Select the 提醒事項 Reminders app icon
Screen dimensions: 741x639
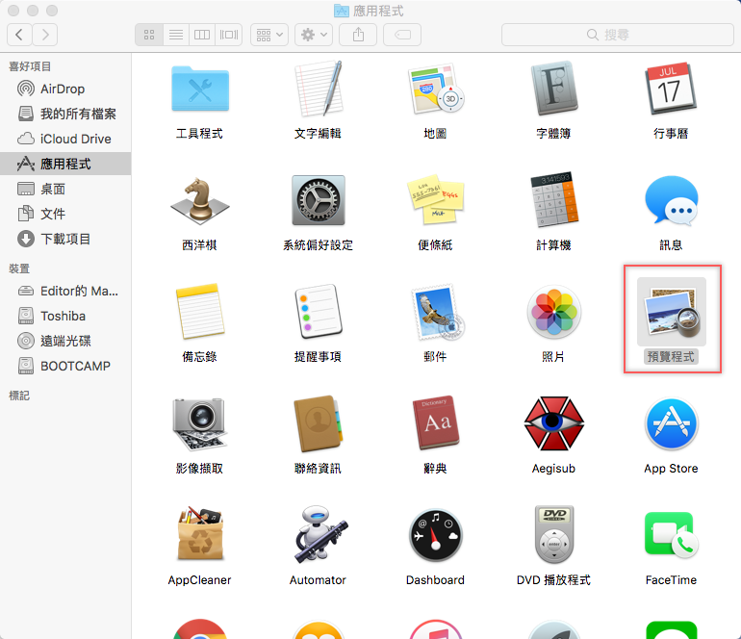click(318, 312)
